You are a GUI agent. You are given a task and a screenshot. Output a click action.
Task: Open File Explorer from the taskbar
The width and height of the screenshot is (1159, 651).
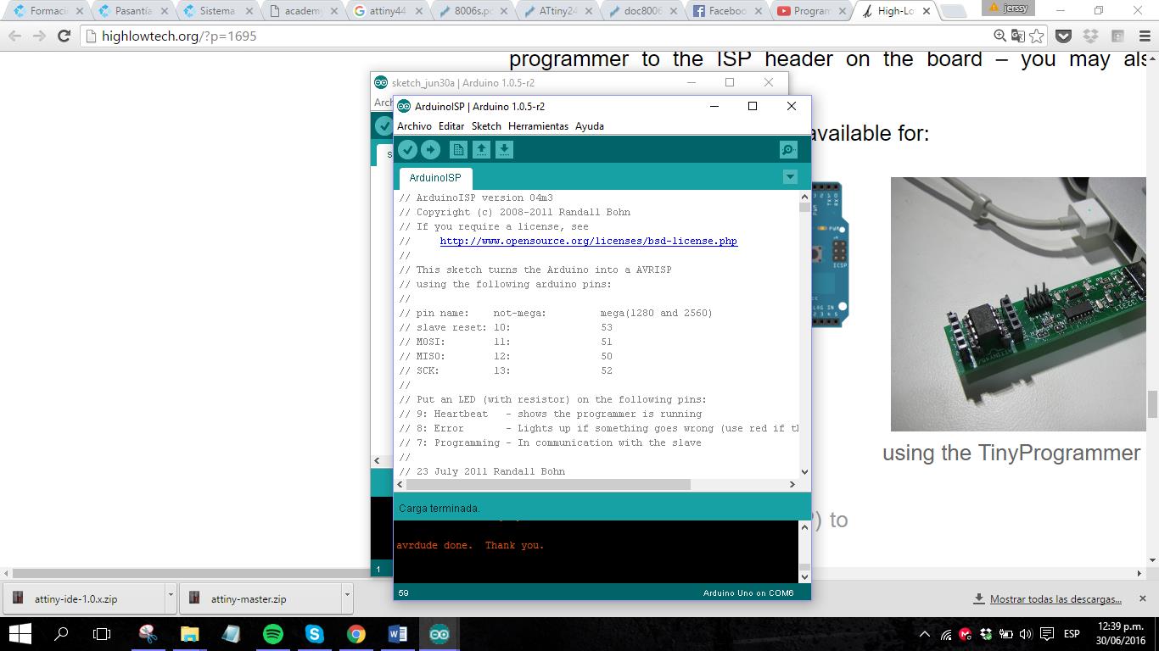(189, 634)
